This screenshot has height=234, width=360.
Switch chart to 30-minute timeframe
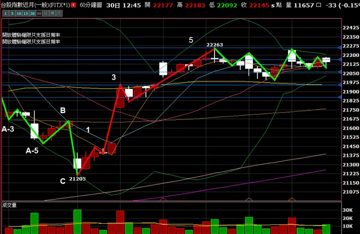pos(33,14)
